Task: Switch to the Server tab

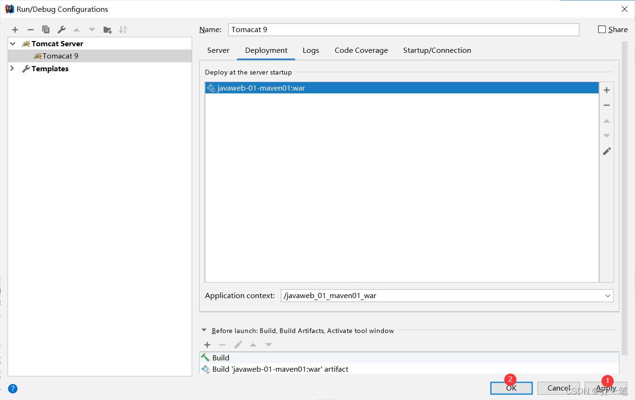Action: coord(218,50)
